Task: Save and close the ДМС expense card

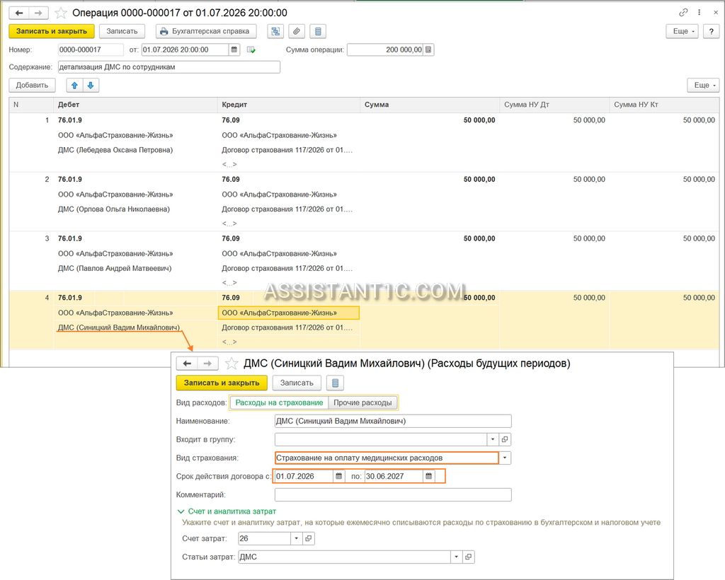Action: pos(222,383)
